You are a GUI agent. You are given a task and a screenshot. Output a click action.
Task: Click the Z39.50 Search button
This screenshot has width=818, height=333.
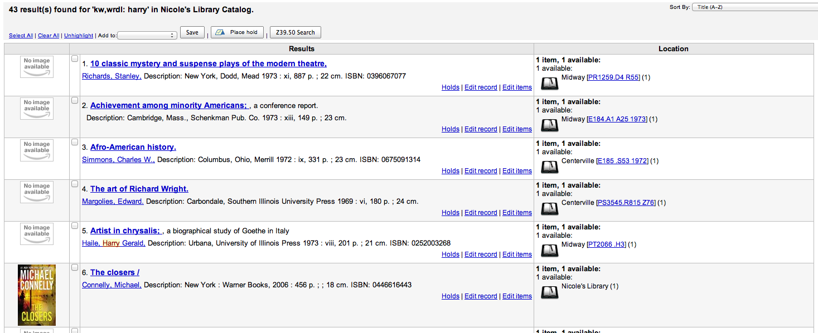[x=295, y=32]
